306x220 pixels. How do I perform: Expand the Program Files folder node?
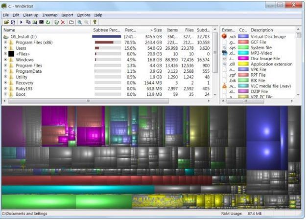[5, 65]
